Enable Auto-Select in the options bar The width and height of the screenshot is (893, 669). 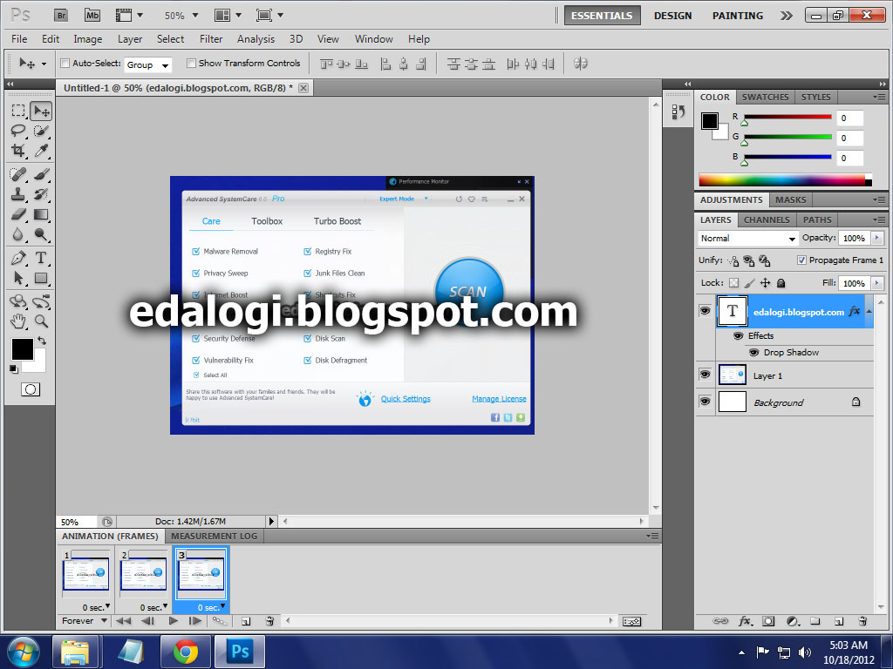pos(65,63)
